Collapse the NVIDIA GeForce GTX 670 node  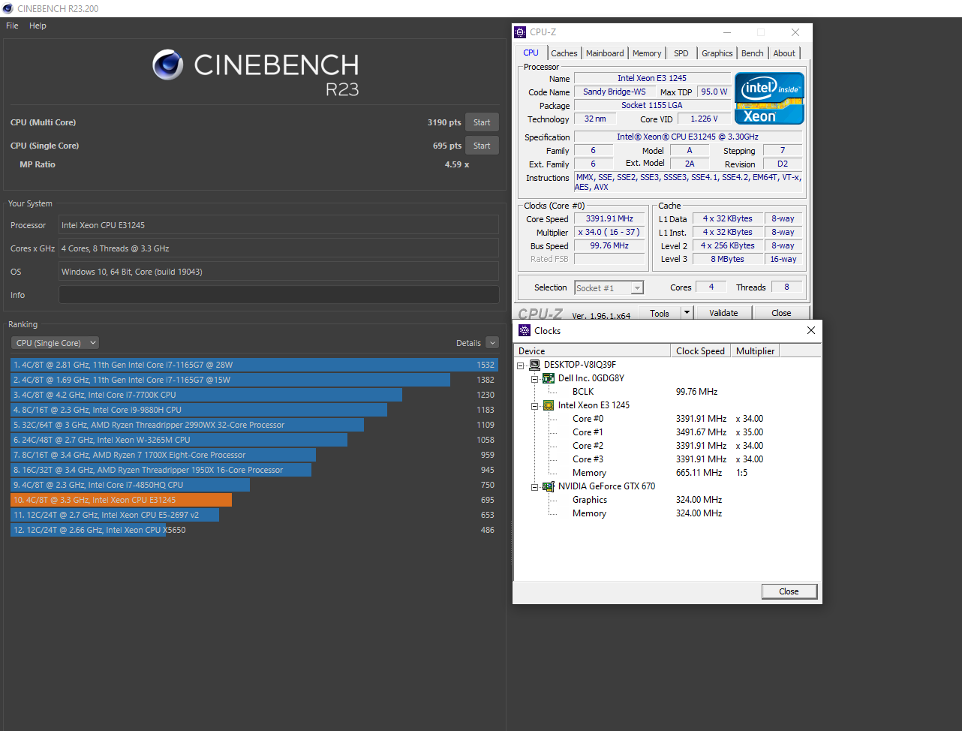point(534,486)
